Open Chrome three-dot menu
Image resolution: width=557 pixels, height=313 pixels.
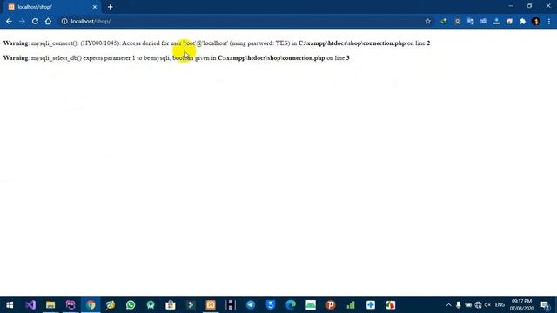pyautogui.click(x=549, y=21)
